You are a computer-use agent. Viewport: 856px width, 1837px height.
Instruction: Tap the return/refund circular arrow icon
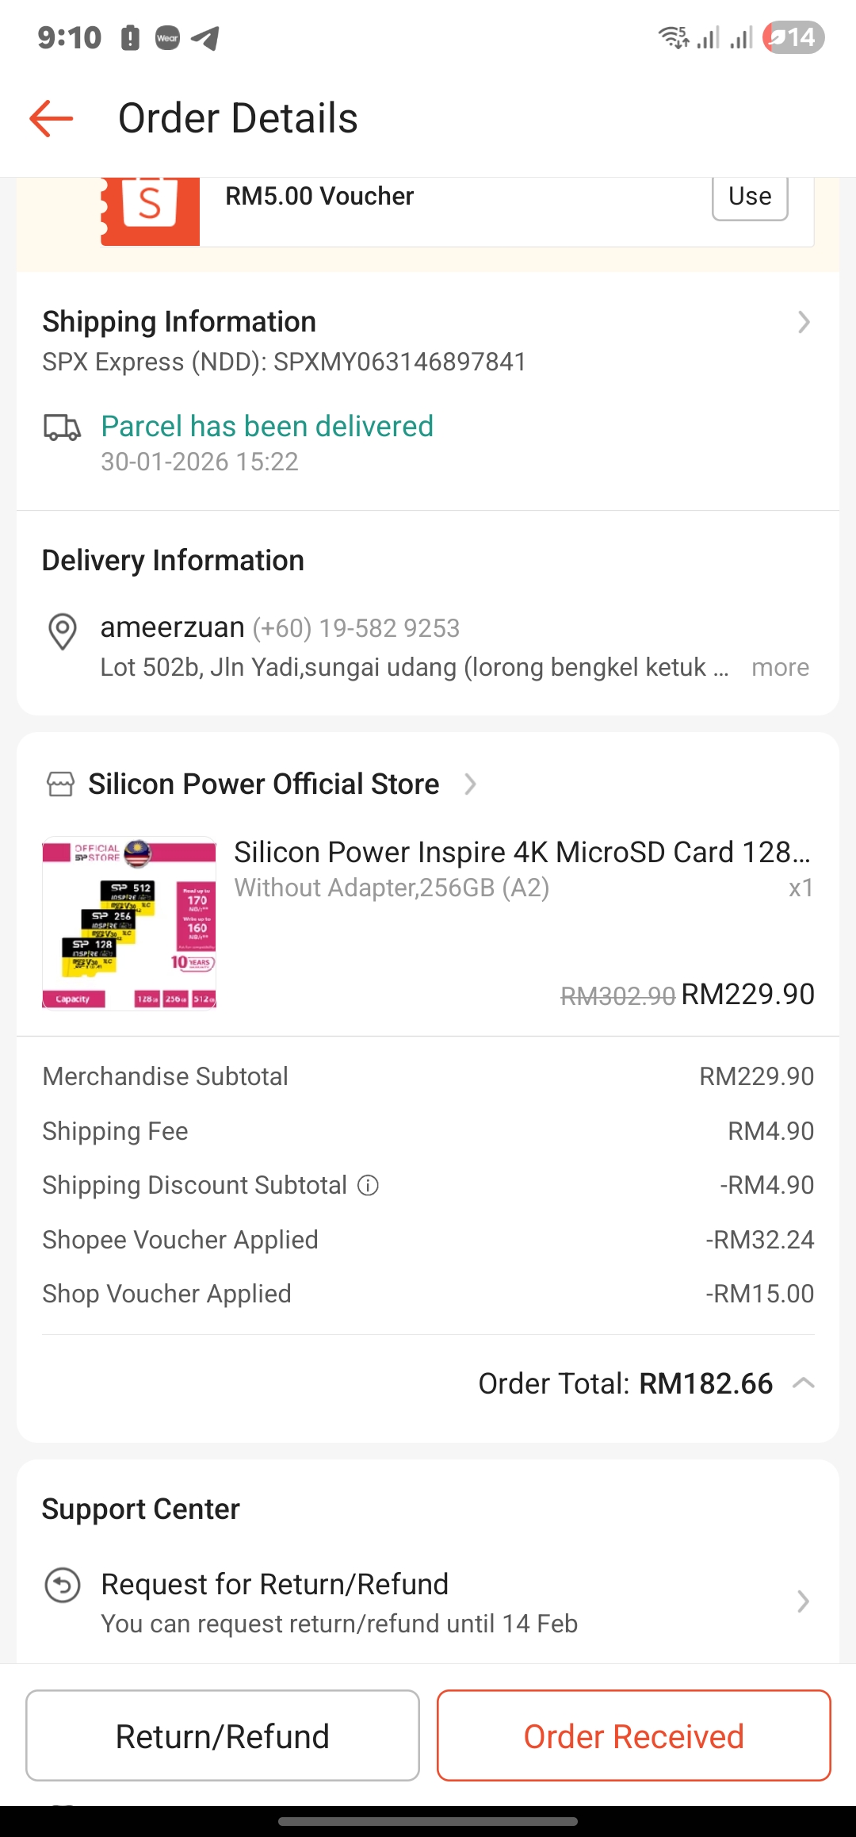click(63, 1586)
